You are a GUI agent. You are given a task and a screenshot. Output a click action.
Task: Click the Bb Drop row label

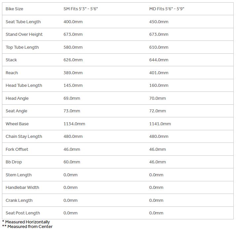coord(14,162)
